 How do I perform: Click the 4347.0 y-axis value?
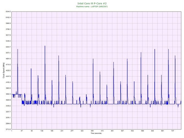[8, 76]
